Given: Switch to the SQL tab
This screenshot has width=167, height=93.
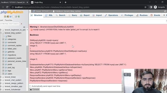Looking at the screenshot, I should pyautogui.click(x=49, y=15).
